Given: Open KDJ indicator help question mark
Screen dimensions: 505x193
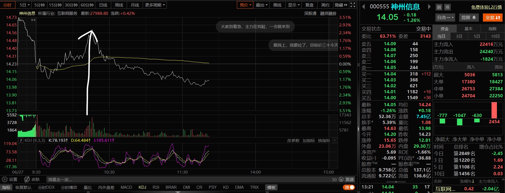Looking at the screenshot, I should (x=21, y=140).
